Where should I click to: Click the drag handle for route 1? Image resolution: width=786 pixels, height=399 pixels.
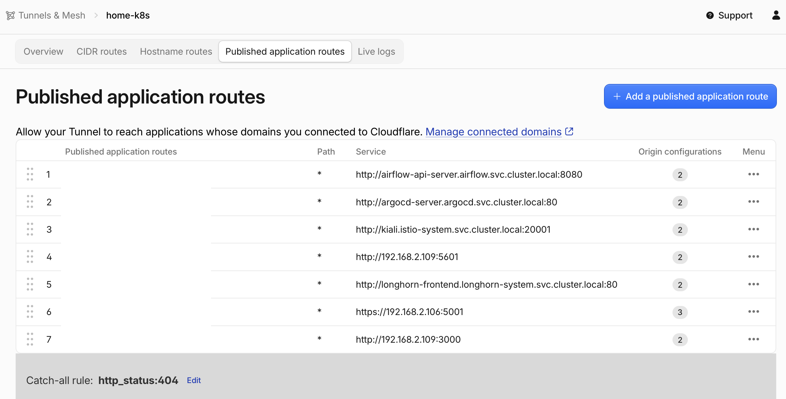pos(30,174)
